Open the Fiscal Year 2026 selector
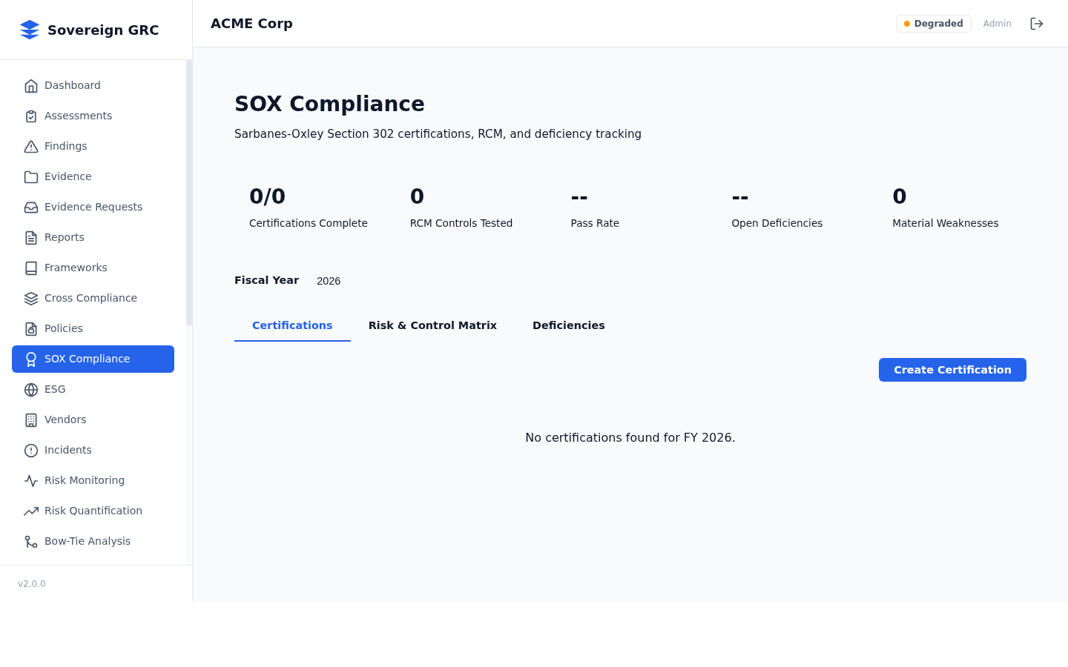This screenshot has width=1068, height=667. tap(329, 281)
